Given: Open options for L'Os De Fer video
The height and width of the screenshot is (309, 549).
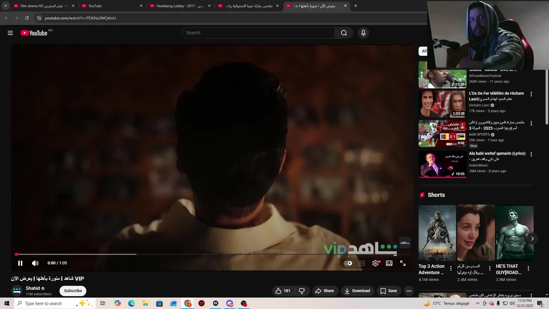Looking at the screenshot, I should (x=531, y=94).
